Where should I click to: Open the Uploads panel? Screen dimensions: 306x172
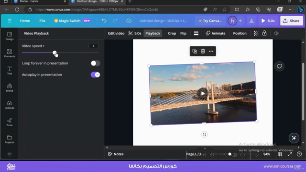(10, 105)
